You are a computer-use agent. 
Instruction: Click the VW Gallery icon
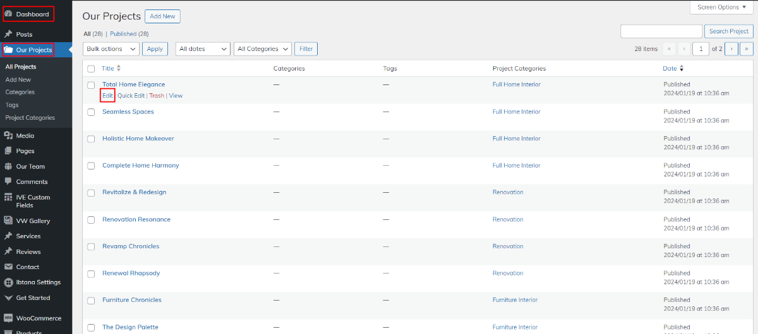click(8, 221)
